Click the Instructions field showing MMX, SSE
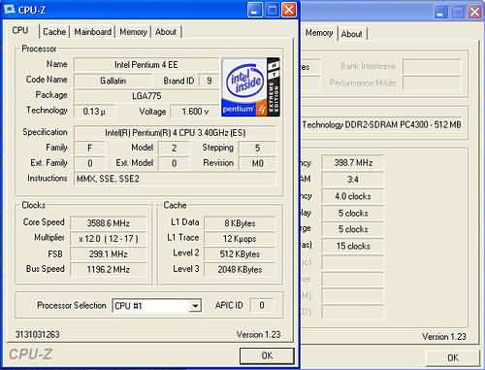485x370 pixels. click(176, 179)
